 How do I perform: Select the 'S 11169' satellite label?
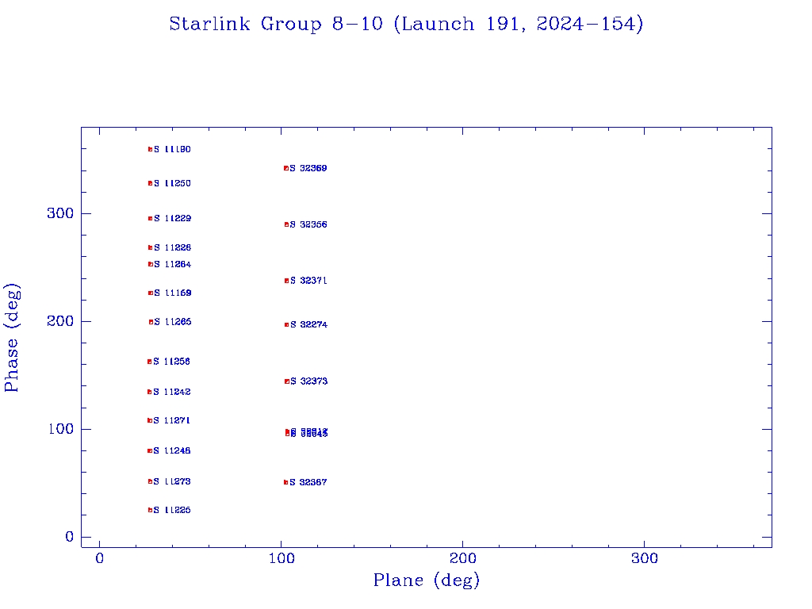(173, 293)
